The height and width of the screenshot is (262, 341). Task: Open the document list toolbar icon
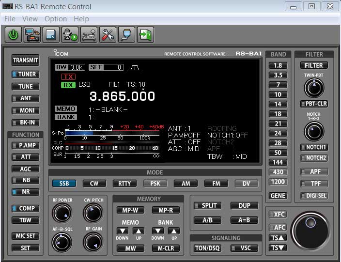pyautogui.click(x=51, y=34)
